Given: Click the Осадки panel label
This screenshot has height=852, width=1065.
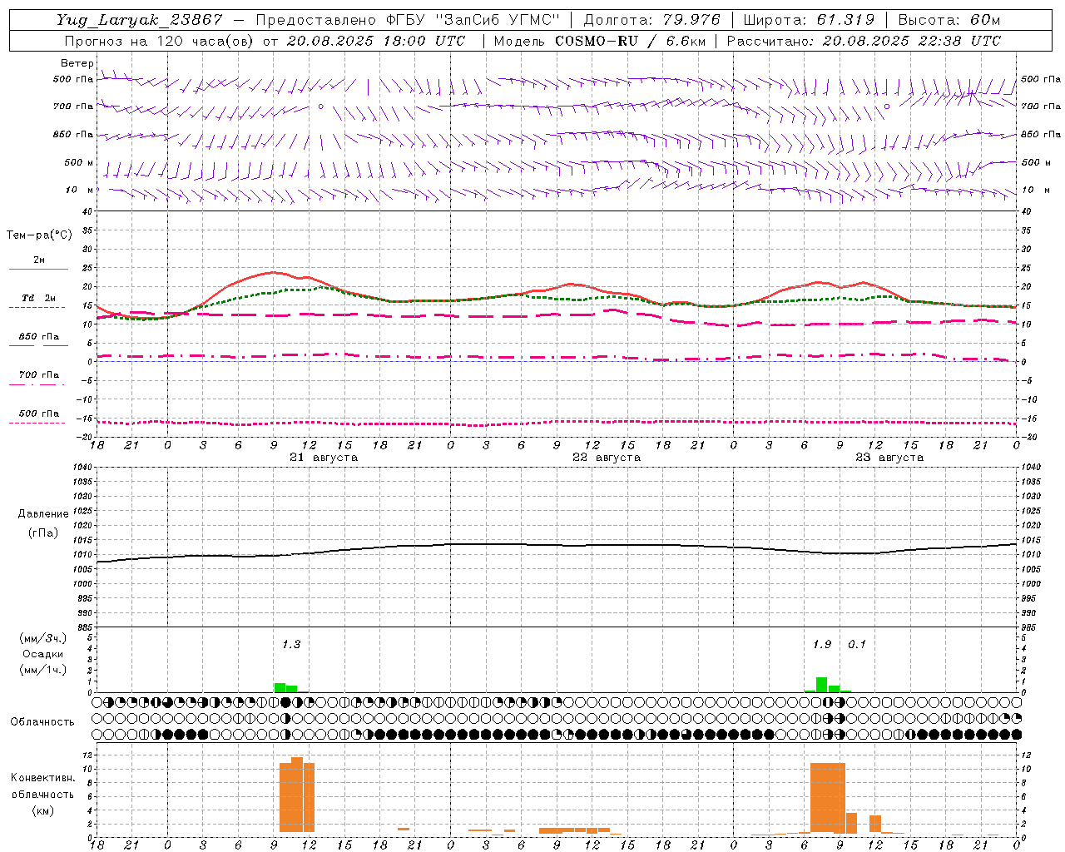Looking at the screenshot, I should tap(43, 654).
